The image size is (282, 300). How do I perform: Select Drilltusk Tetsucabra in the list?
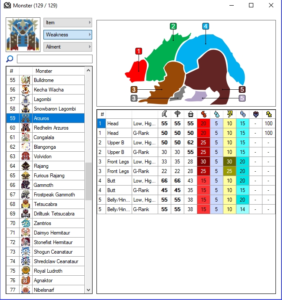(46, 214)
